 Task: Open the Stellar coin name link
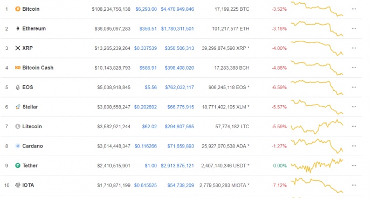click(x=30, y=107)
